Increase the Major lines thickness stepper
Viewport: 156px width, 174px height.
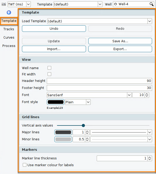(x=87, y=131)
